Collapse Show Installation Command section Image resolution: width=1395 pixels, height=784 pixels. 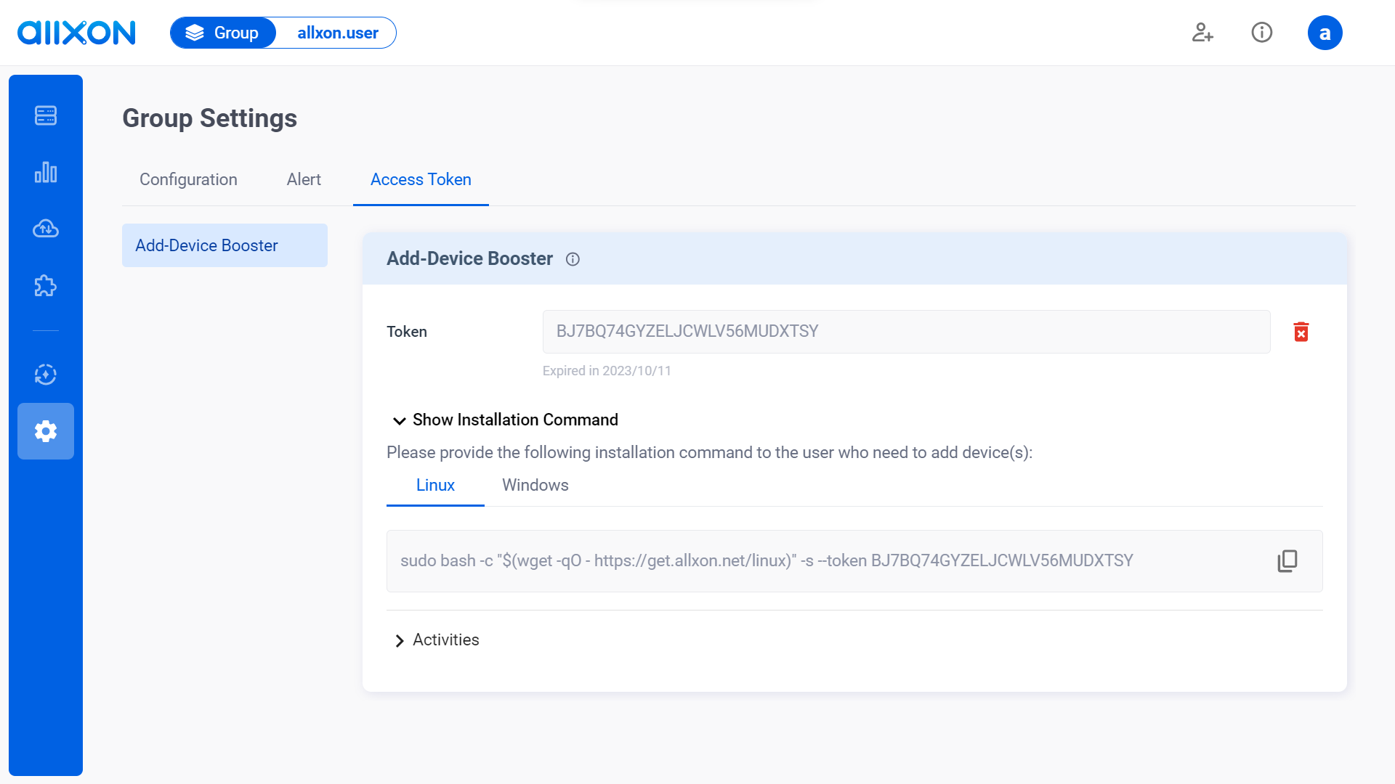click(506, 420)
